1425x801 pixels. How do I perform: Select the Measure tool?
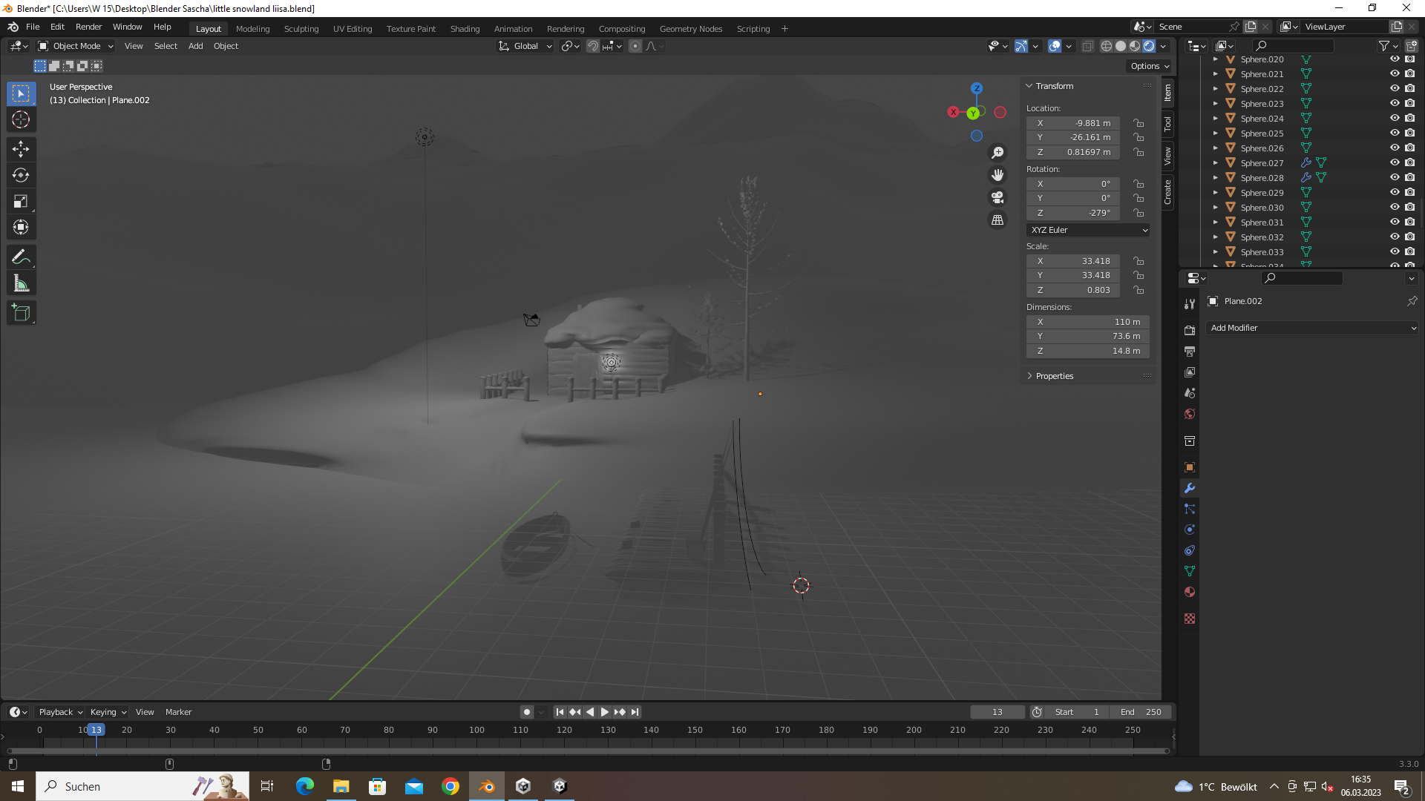coord(21,283)
